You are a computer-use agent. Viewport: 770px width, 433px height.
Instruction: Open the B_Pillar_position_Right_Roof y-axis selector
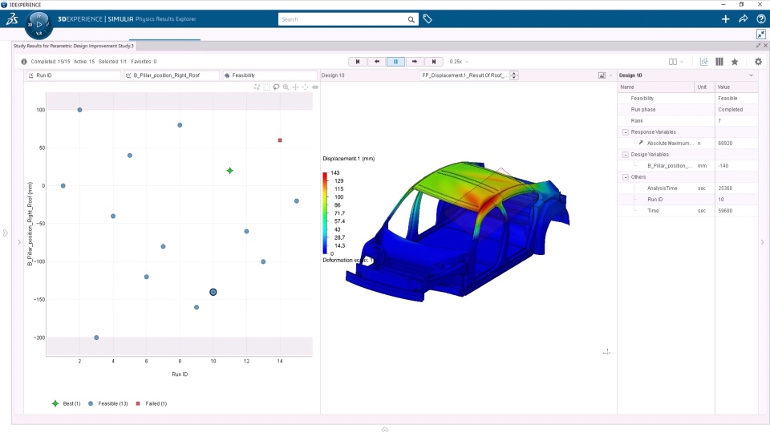point(172,75)
